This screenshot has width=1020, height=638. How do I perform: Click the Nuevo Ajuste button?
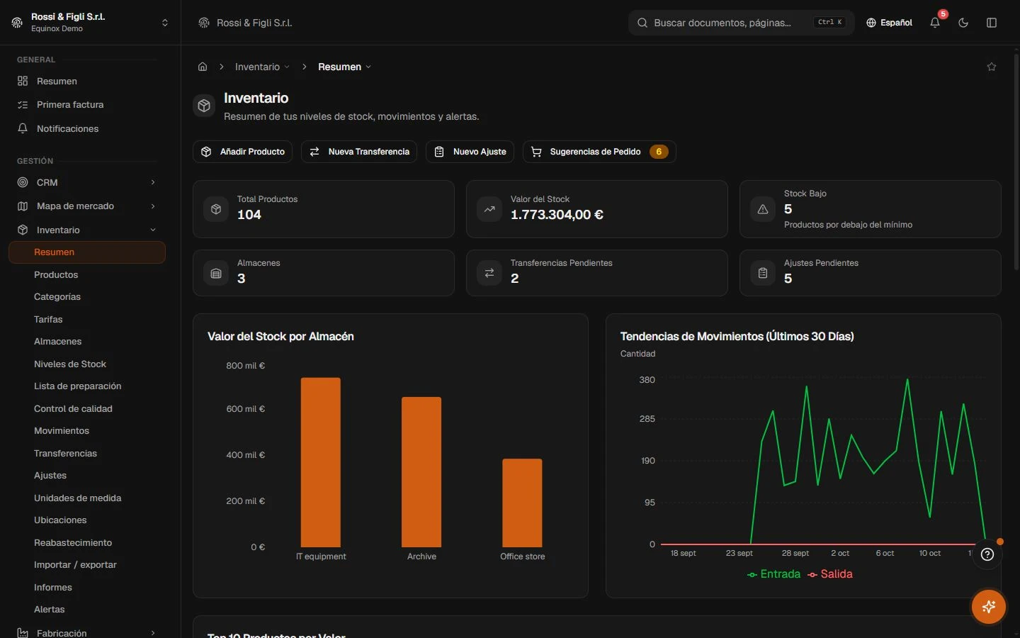click(x=470, y=152)
